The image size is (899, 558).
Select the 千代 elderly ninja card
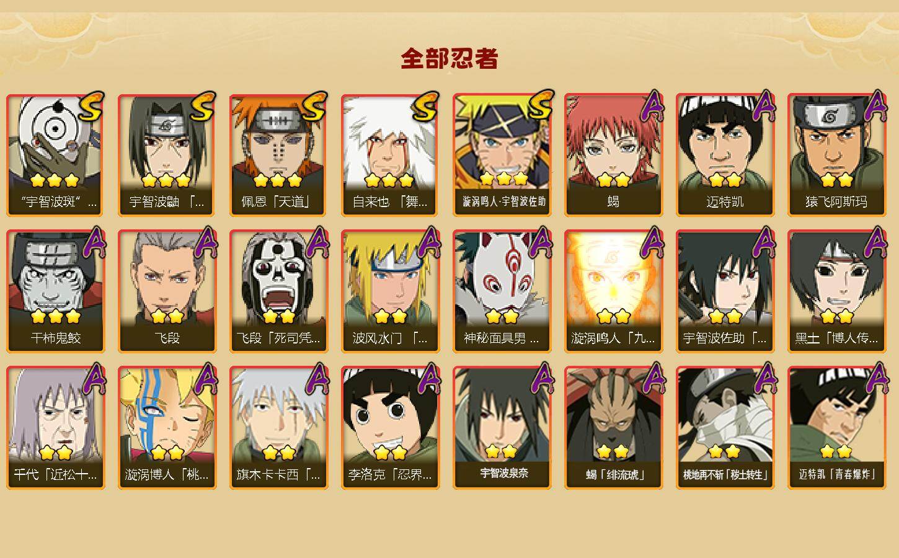pyautogui.click(x=55, y=428)
